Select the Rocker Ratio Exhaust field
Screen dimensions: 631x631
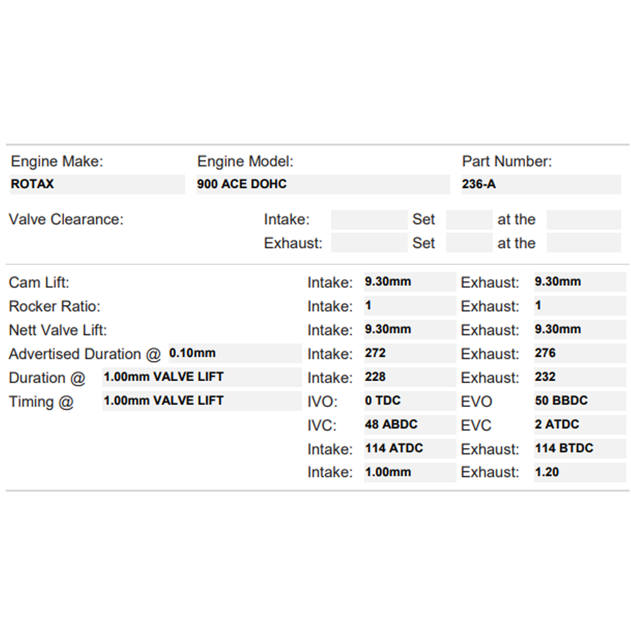click(579, 306)
